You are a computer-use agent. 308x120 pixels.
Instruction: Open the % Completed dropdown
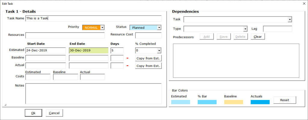point(159,51)
